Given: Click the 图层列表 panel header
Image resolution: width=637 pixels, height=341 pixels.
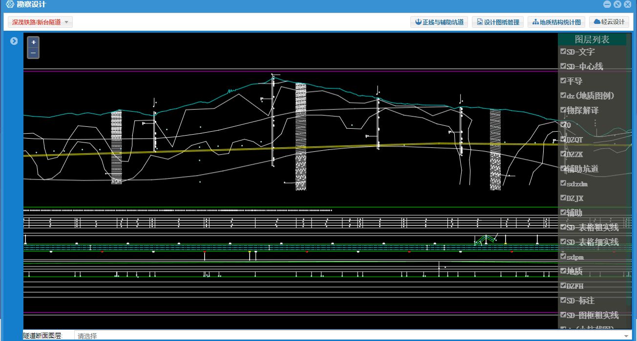Looking at the screenshot, I should pos(592,40).
